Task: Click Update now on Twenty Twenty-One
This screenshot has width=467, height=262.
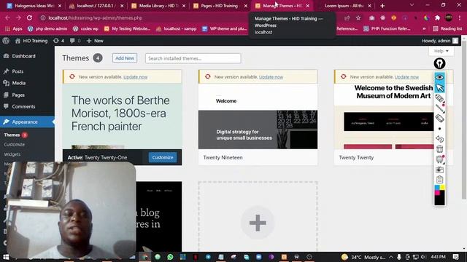Action: (136, 77)
